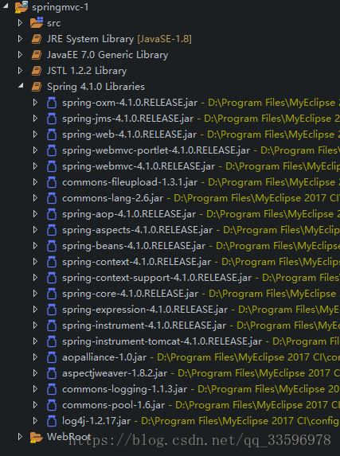Click the JSTL 1.2.2 Library icon
The height and width of the screenshot is (456, 340).
[37, 71]
